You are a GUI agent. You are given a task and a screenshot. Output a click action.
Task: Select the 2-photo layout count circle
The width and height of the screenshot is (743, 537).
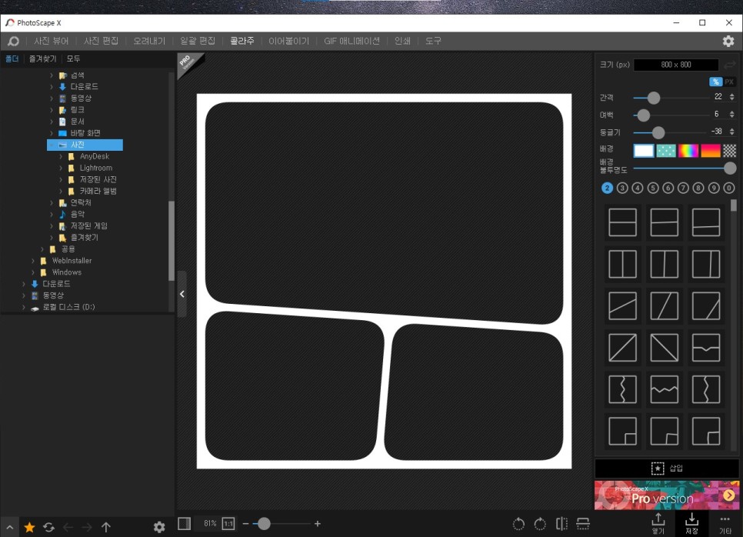click(607, 188)
